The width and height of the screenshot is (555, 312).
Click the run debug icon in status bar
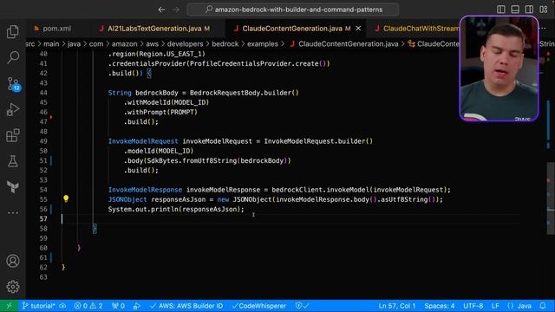coord(137,306)
